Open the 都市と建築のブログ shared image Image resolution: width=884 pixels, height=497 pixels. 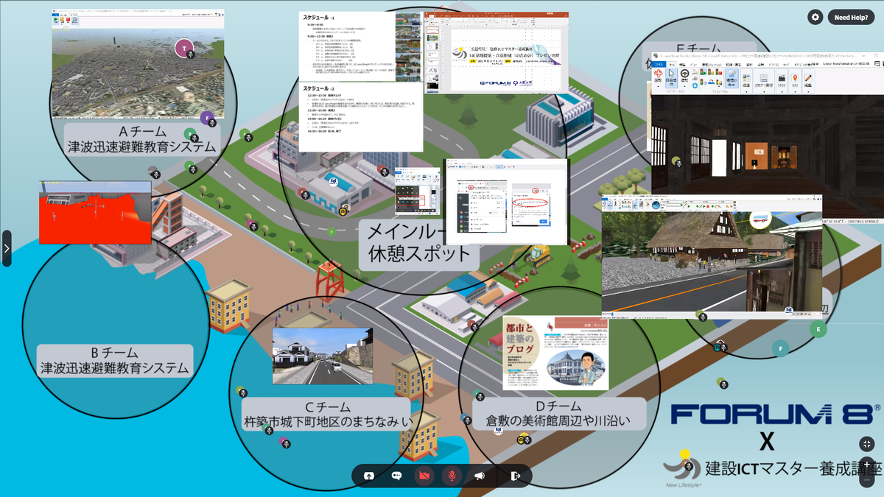pos(556,353)
